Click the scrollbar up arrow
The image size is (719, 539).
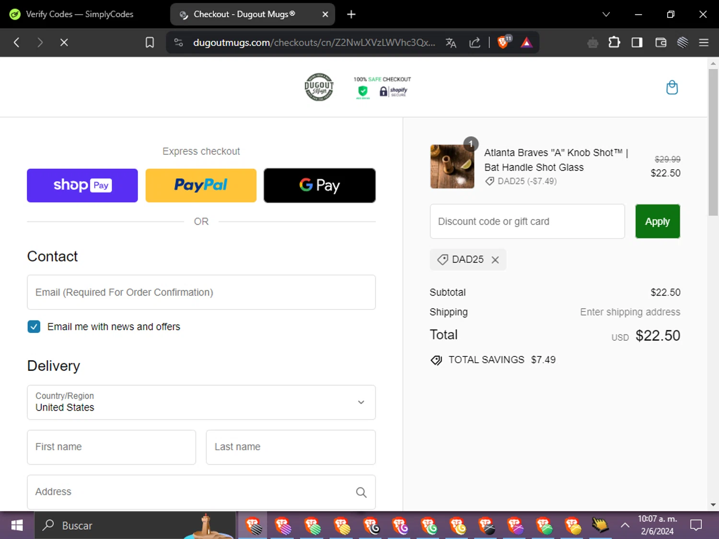point(713,63)
